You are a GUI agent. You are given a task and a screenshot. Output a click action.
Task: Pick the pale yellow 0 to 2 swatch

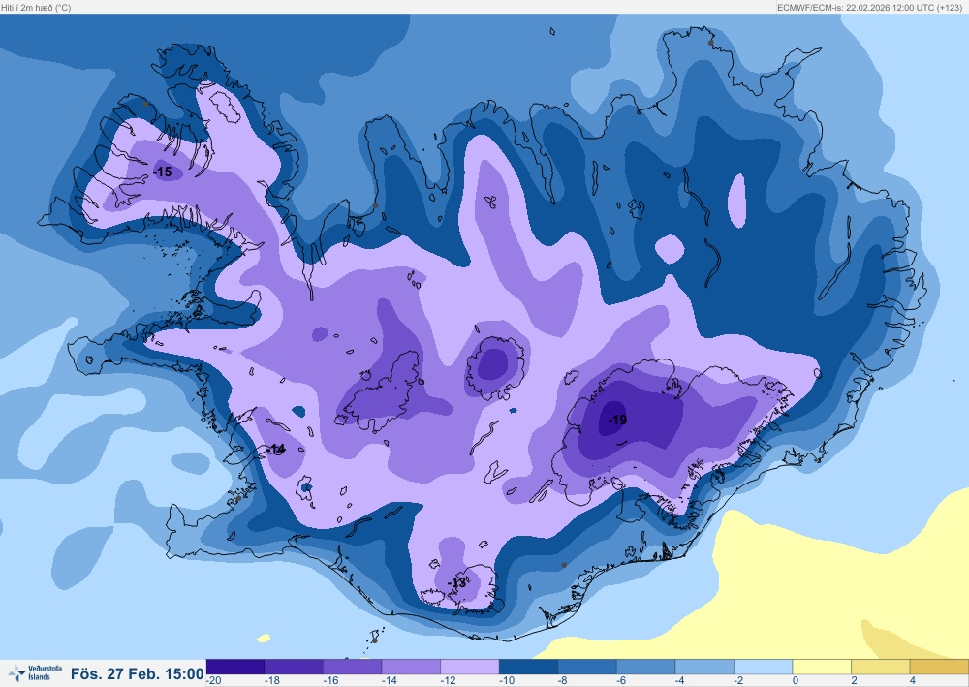(x=823, y=667)
